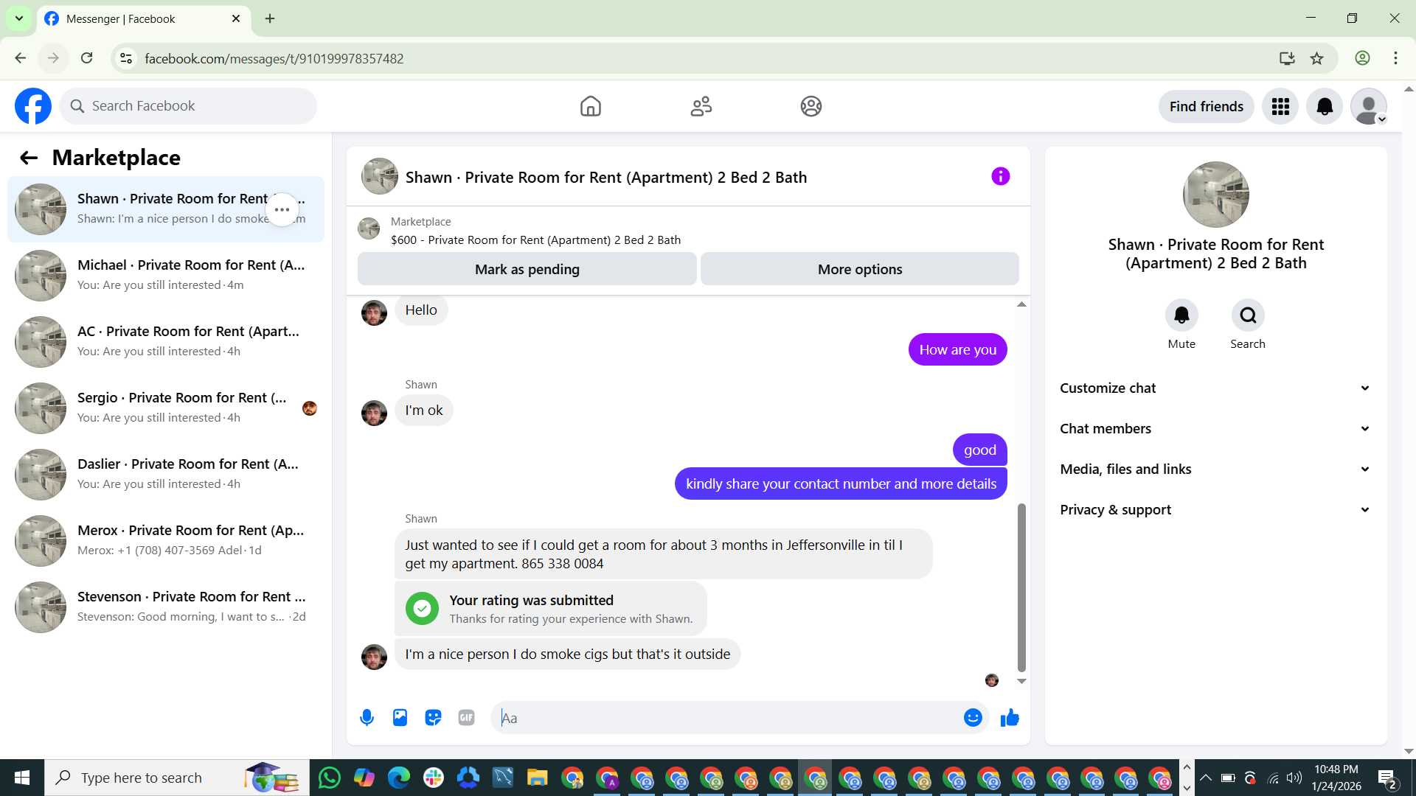Open the emoji picker in message box
Viewport: 1416px width, 796px height.
973,717
